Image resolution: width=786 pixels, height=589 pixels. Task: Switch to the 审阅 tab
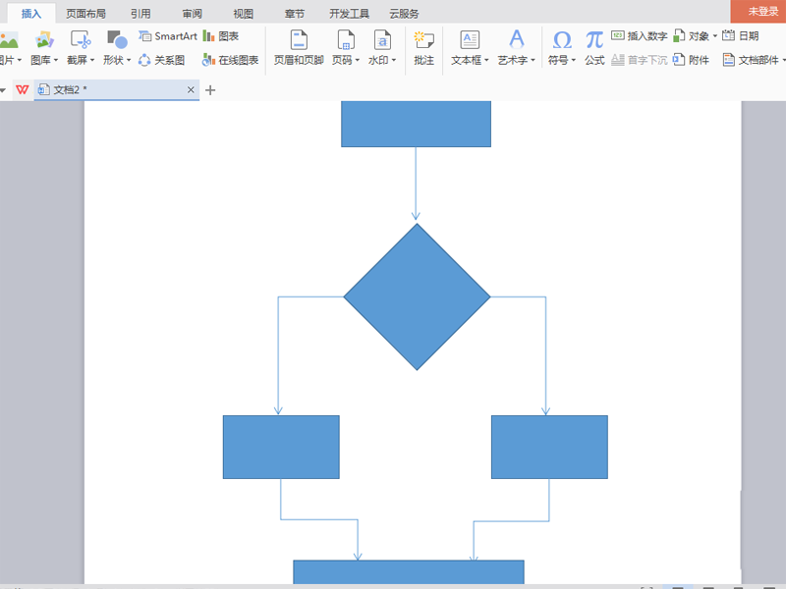192,14
